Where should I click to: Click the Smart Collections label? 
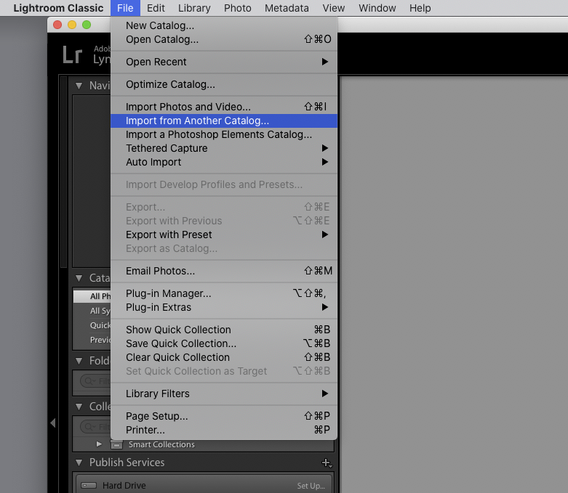161,444
